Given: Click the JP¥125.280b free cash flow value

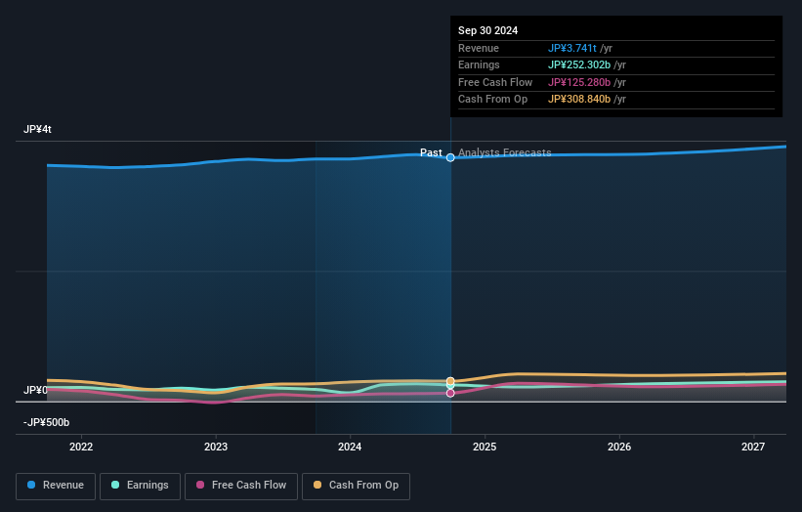Looking at the screenshot, I should 579,82.
